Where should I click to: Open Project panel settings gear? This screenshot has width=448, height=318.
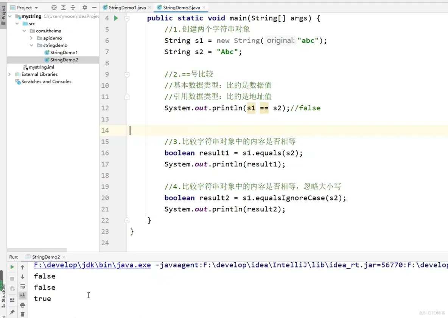[x=85, y=8]
